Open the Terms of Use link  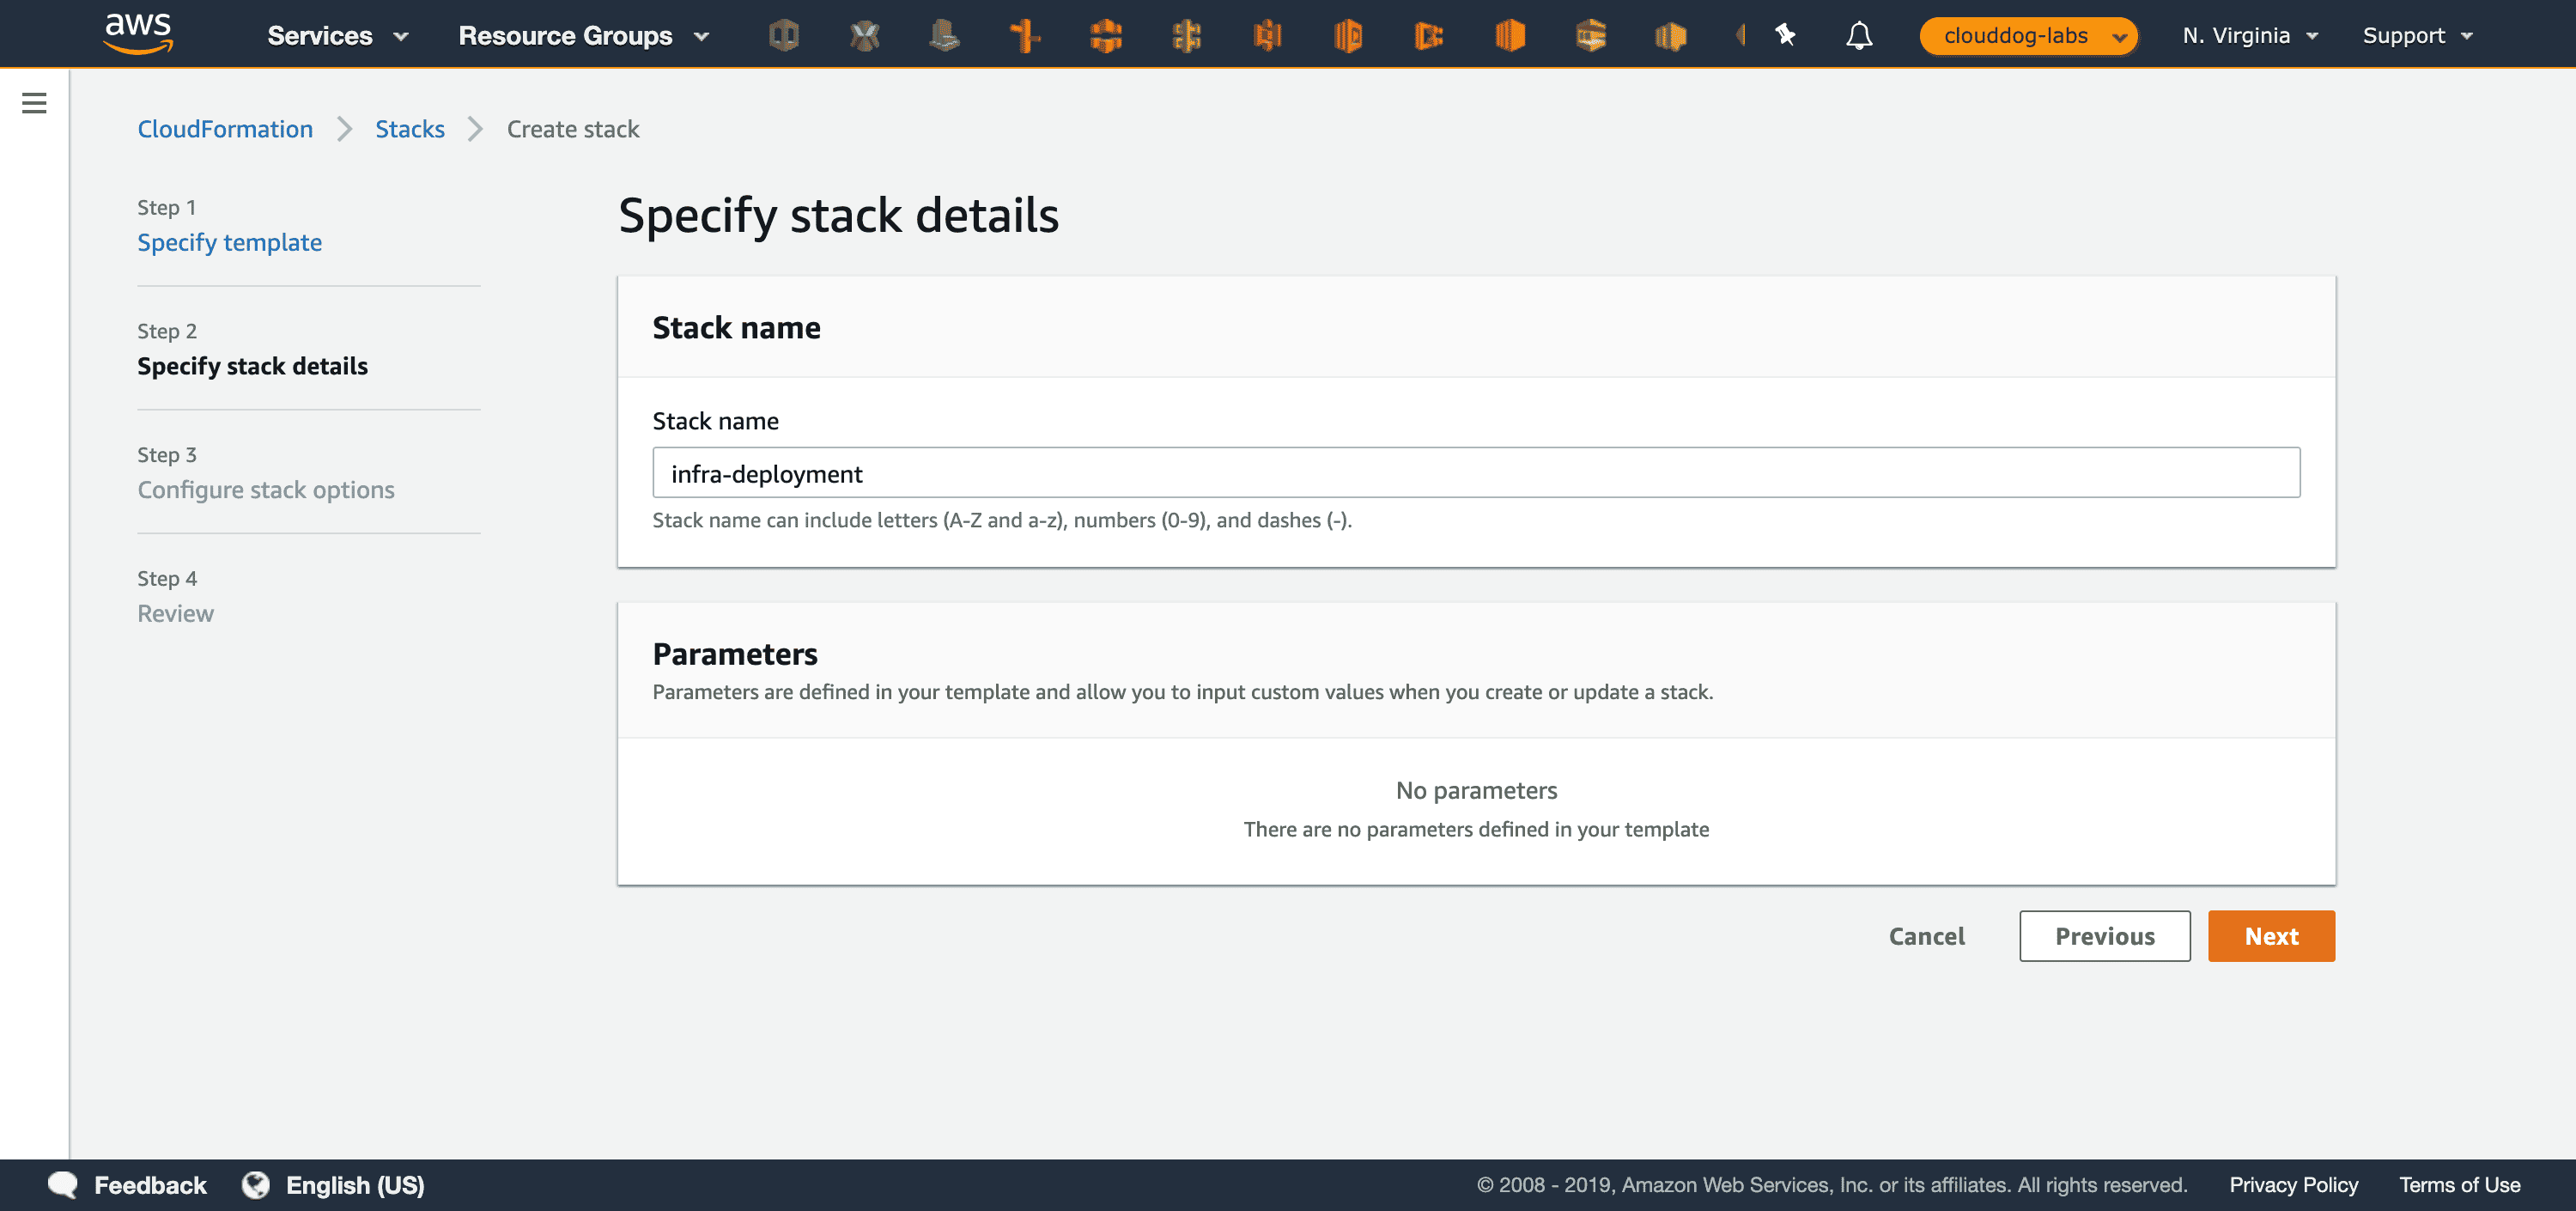(x=2460, y=1184)
